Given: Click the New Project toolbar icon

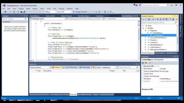Looking at the screenshot, I should [14, 12].
